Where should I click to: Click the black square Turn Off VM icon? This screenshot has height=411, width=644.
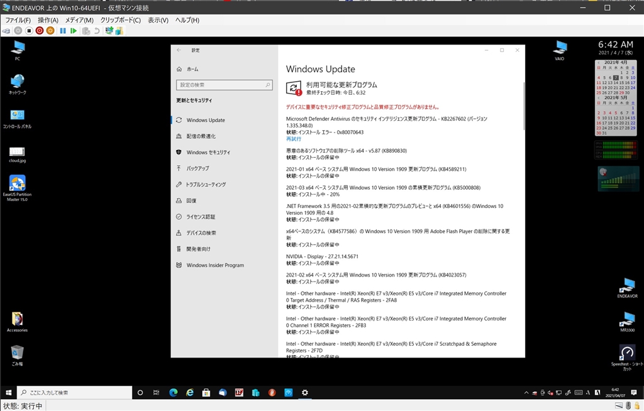[x=29, y=31]
